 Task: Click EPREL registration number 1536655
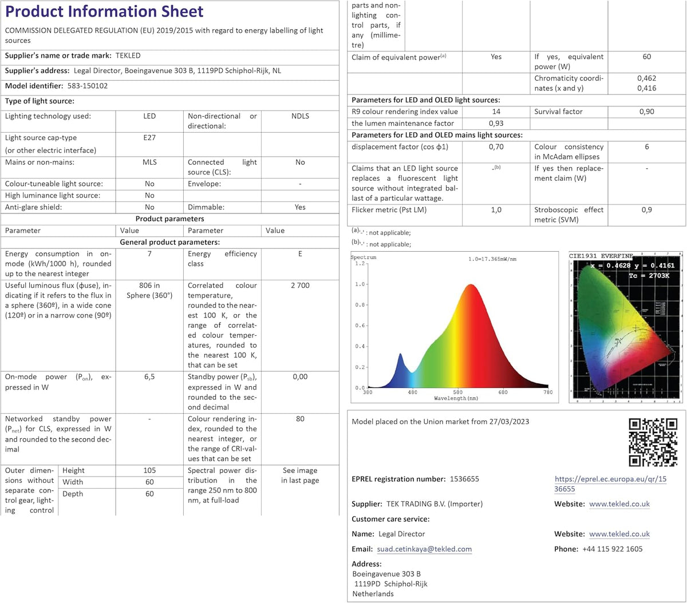(x=464, y=479)
